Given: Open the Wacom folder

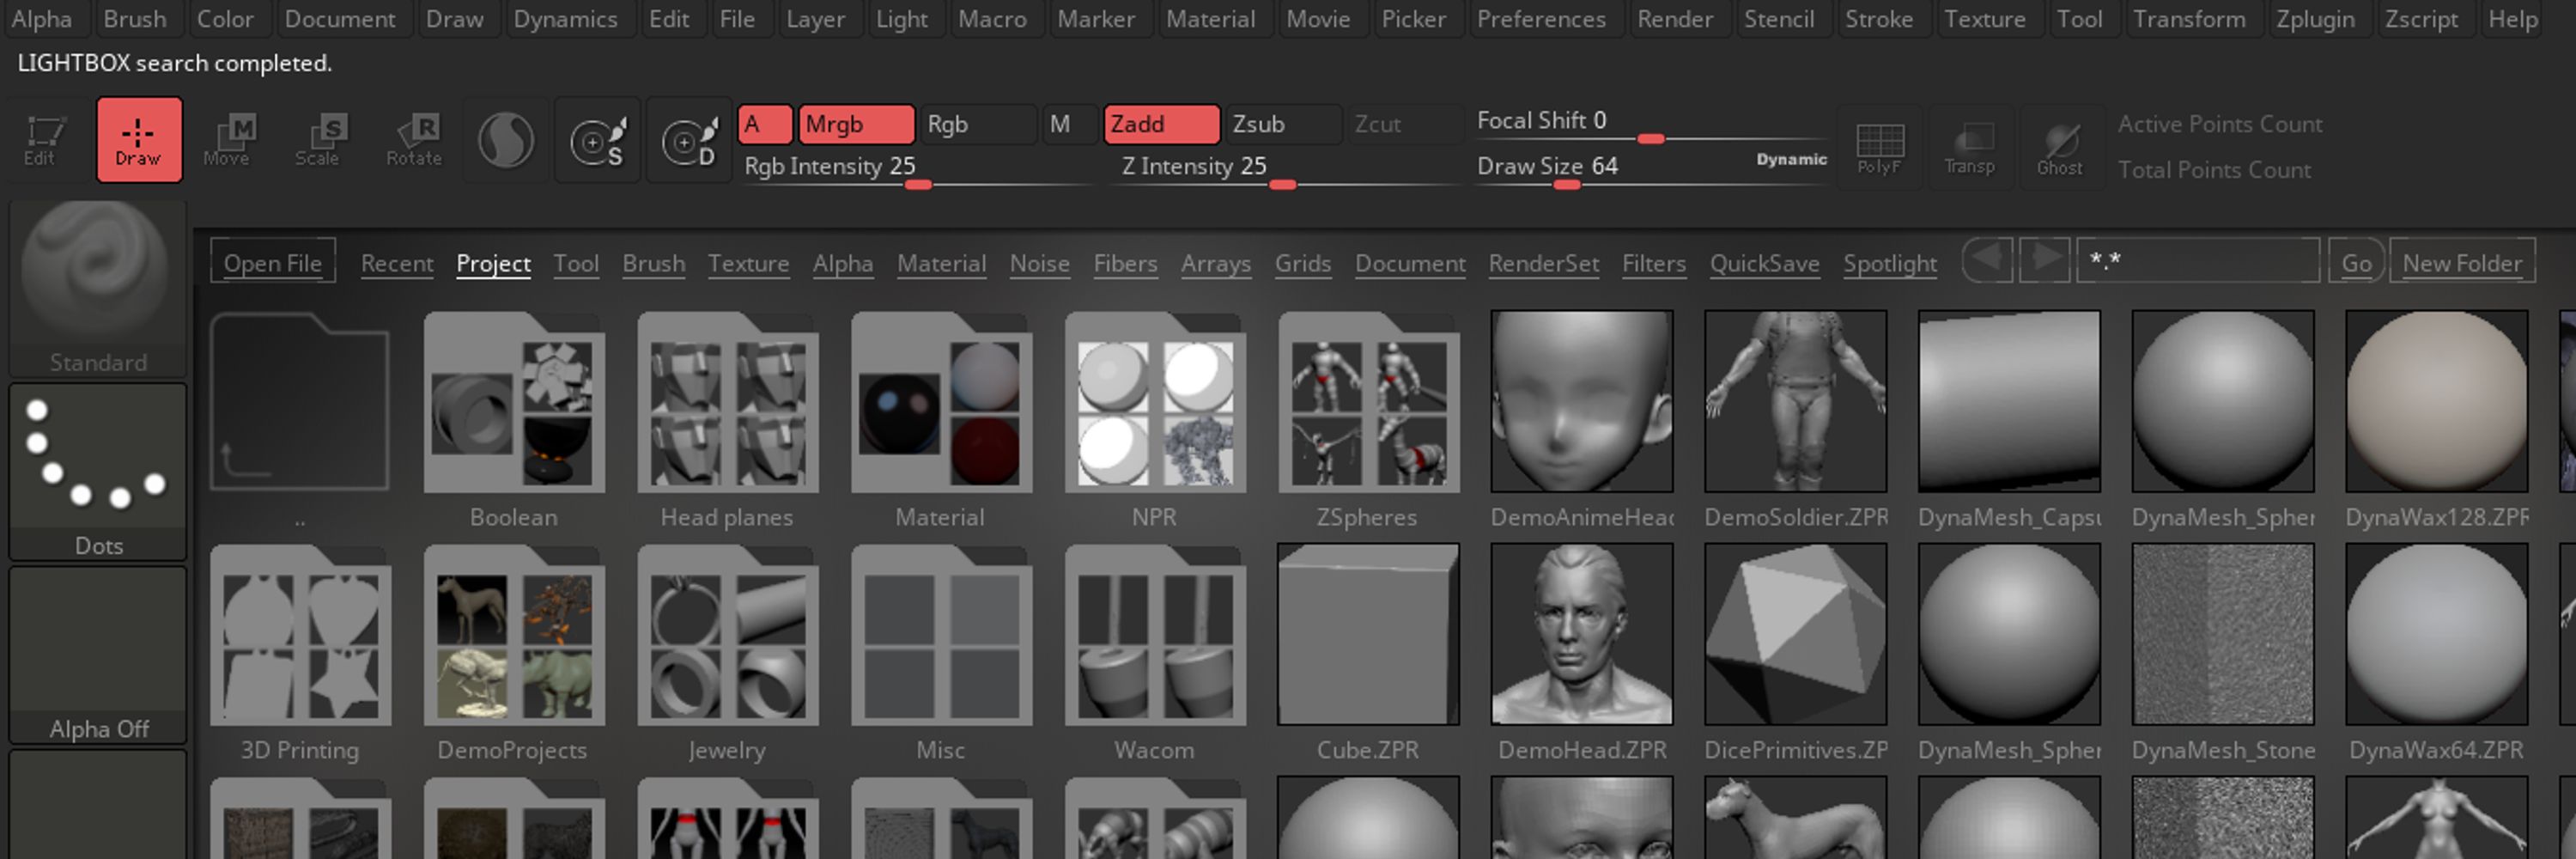Looking at the screenshot, I should coord(1155,635).
